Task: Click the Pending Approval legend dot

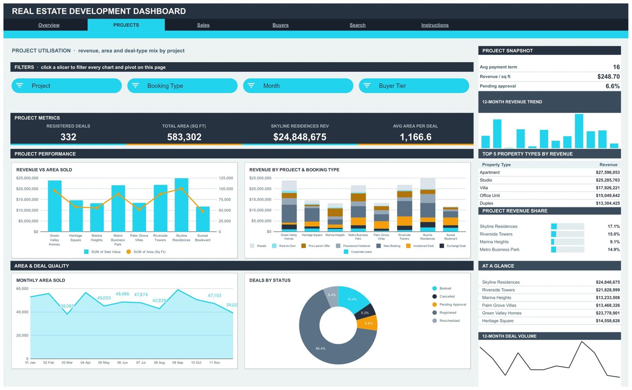Action: (x=434, y=305)
